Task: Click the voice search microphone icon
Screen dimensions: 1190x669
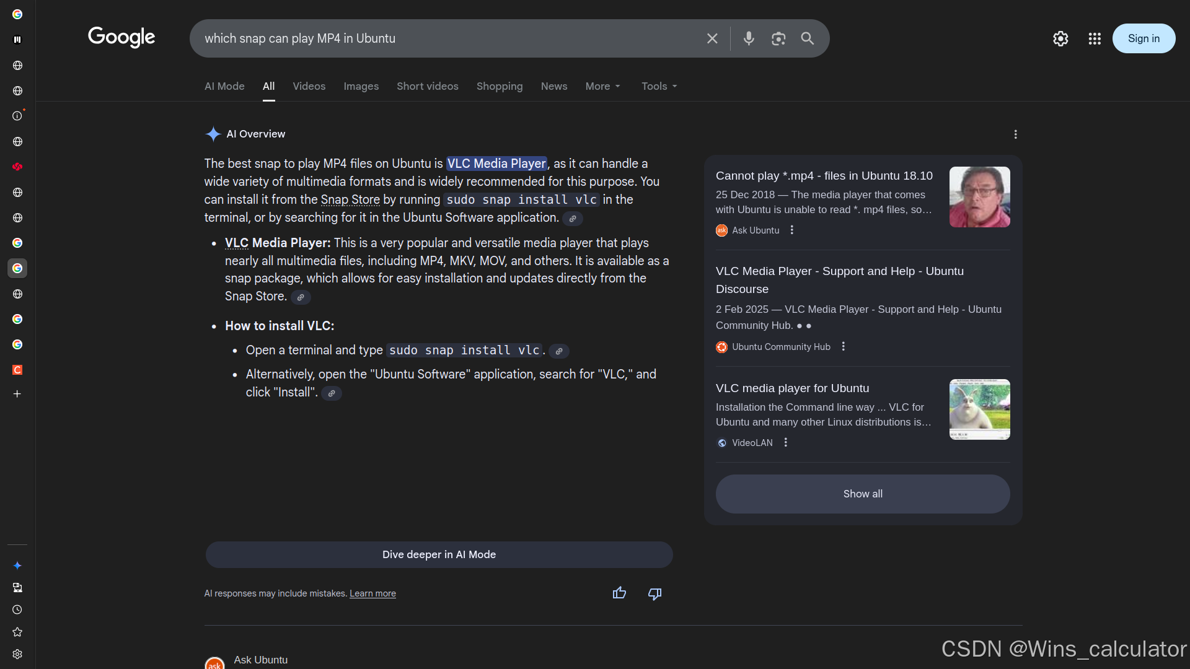Action: [x=749, y=38]
